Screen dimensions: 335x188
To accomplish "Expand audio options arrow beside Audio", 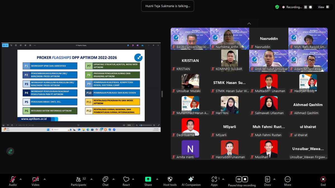I will (x=20, y=179).
